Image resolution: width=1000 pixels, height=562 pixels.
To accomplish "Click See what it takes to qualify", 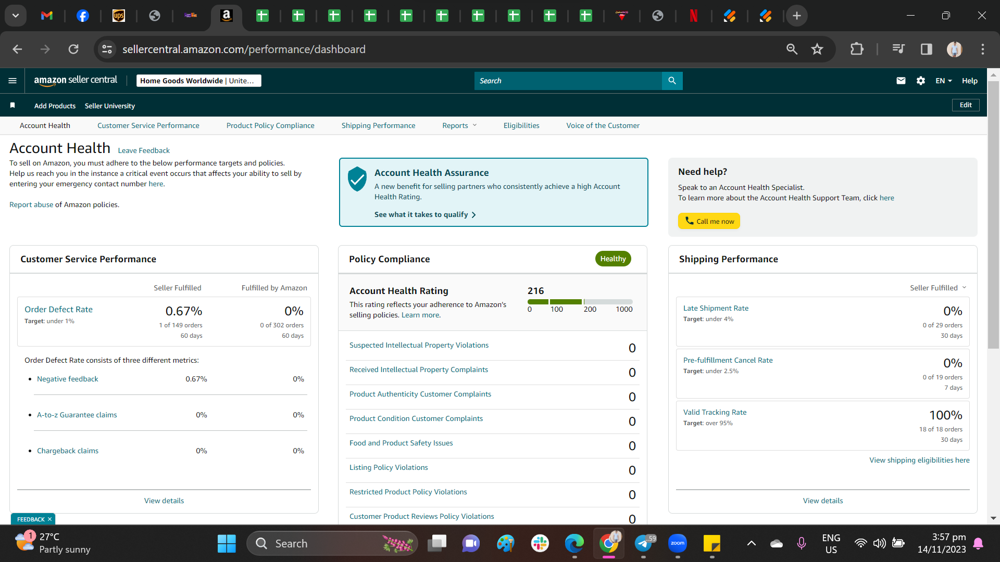I will (x=425, y=214).
